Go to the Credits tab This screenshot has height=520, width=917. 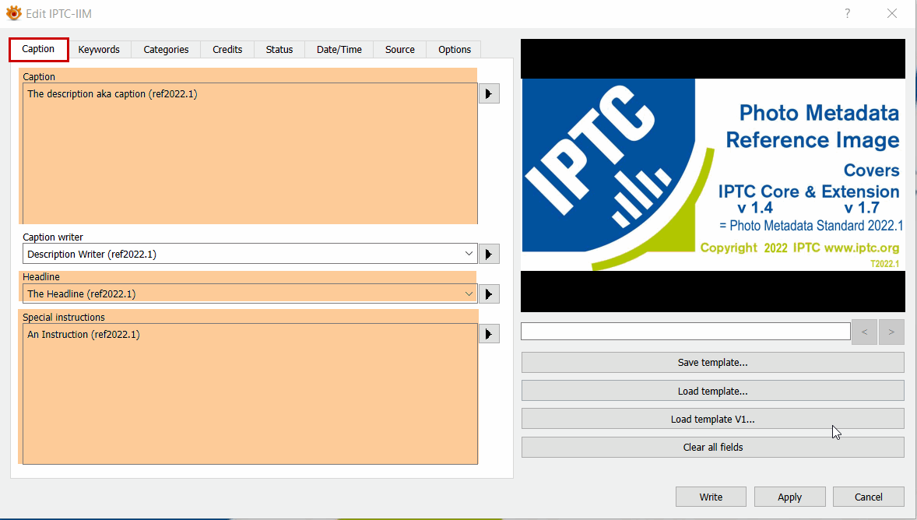(x=227, y=50)
